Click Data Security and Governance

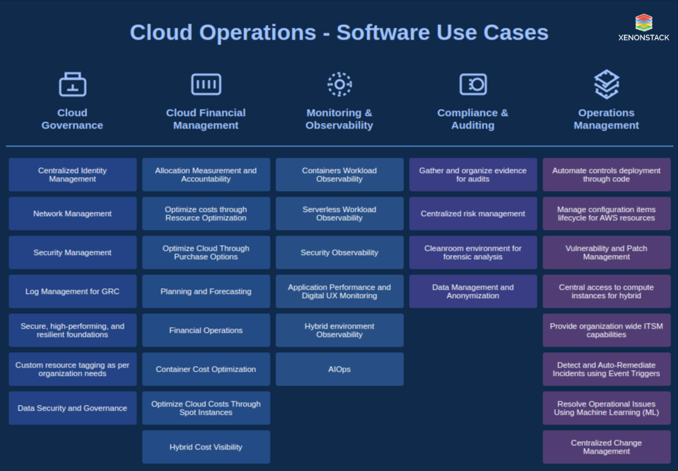(x=72, y=408)
